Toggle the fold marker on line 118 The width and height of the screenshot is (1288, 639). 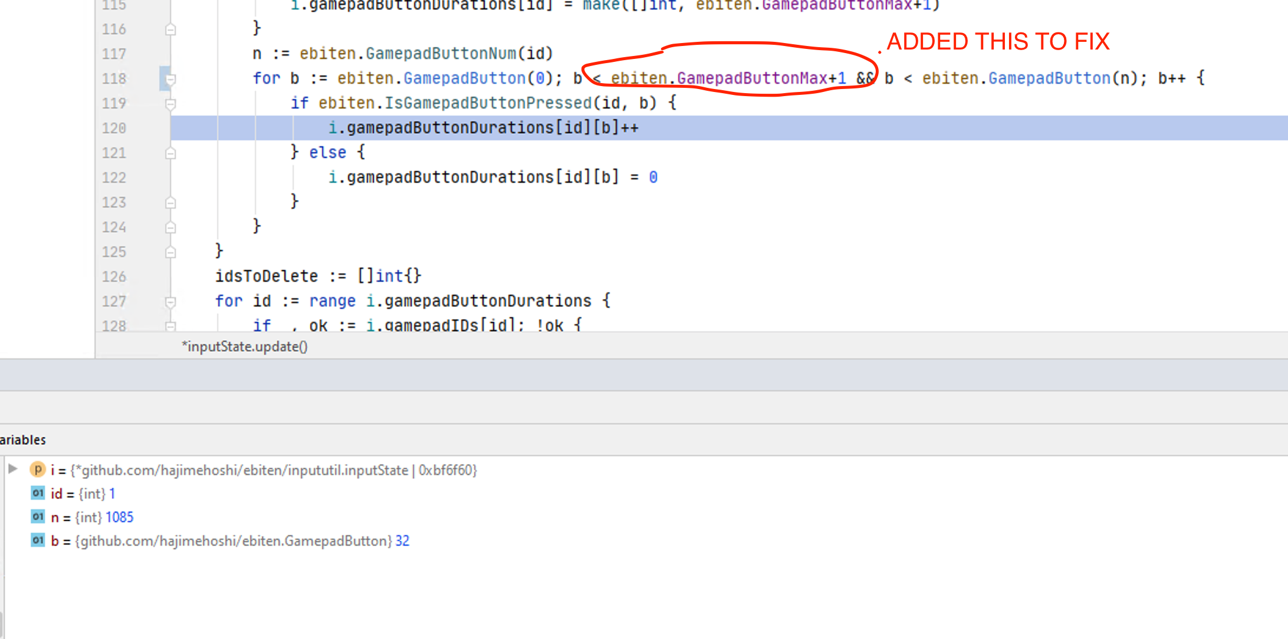pyautogui.click(x=170, y=78)
